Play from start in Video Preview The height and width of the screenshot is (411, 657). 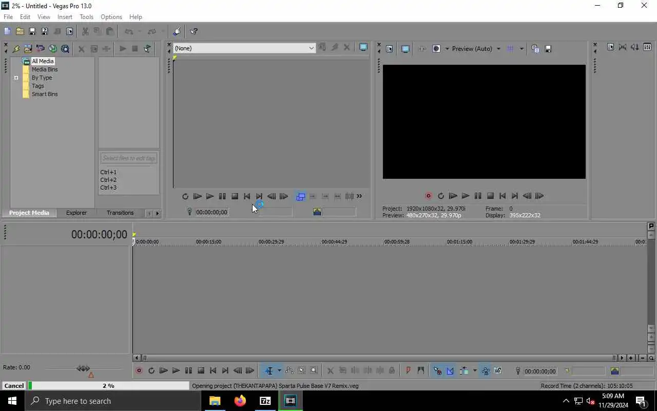[x=453, y=196]
